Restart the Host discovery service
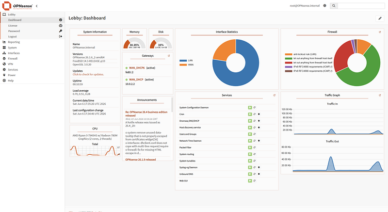The height and width of the screenshot is (212, 388). coord(254,128)
